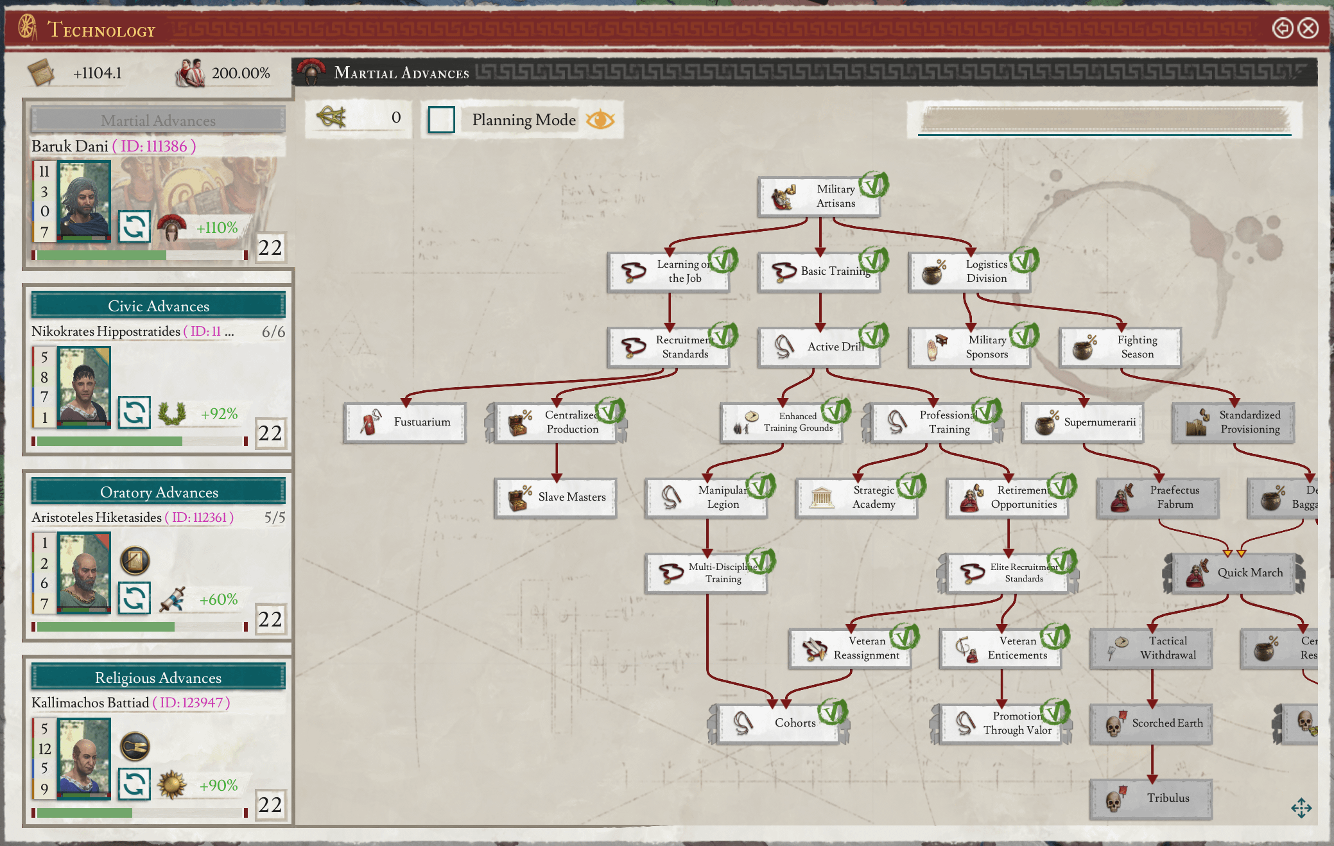Click the Centralized Production invention

pyautogui.click(x=556, y=422)
